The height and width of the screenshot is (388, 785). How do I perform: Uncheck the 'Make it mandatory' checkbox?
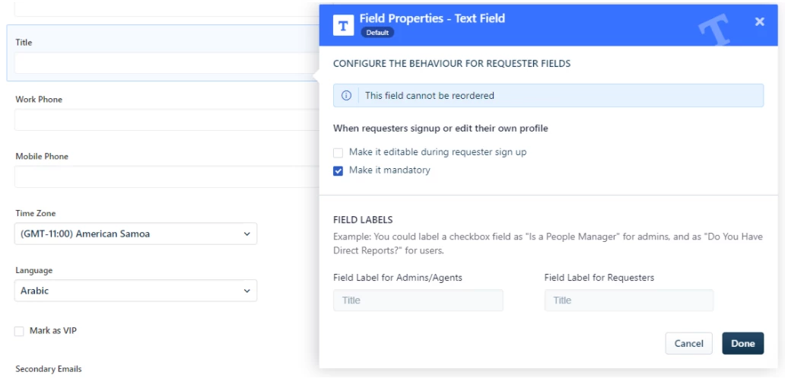[x=338, y=170]
